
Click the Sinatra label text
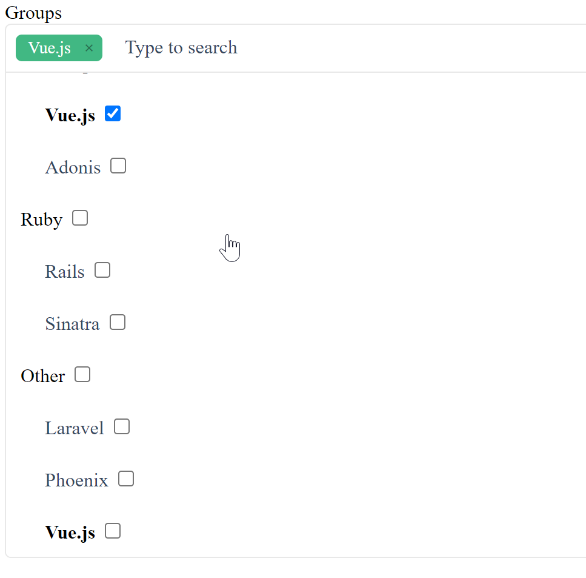click(72, 323)
